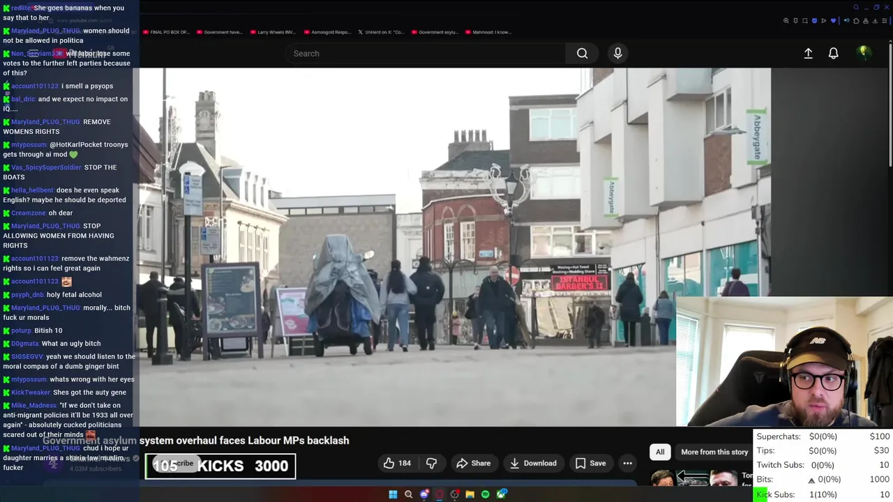Switch to the 'UnHerd on X' tab

coord(380,32)
